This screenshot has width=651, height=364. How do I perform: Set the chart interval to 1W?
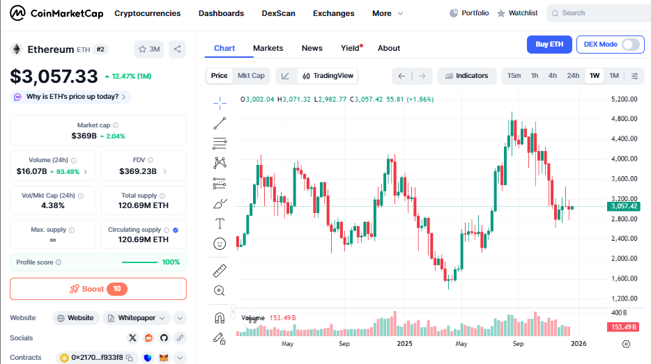click(595, 76)
